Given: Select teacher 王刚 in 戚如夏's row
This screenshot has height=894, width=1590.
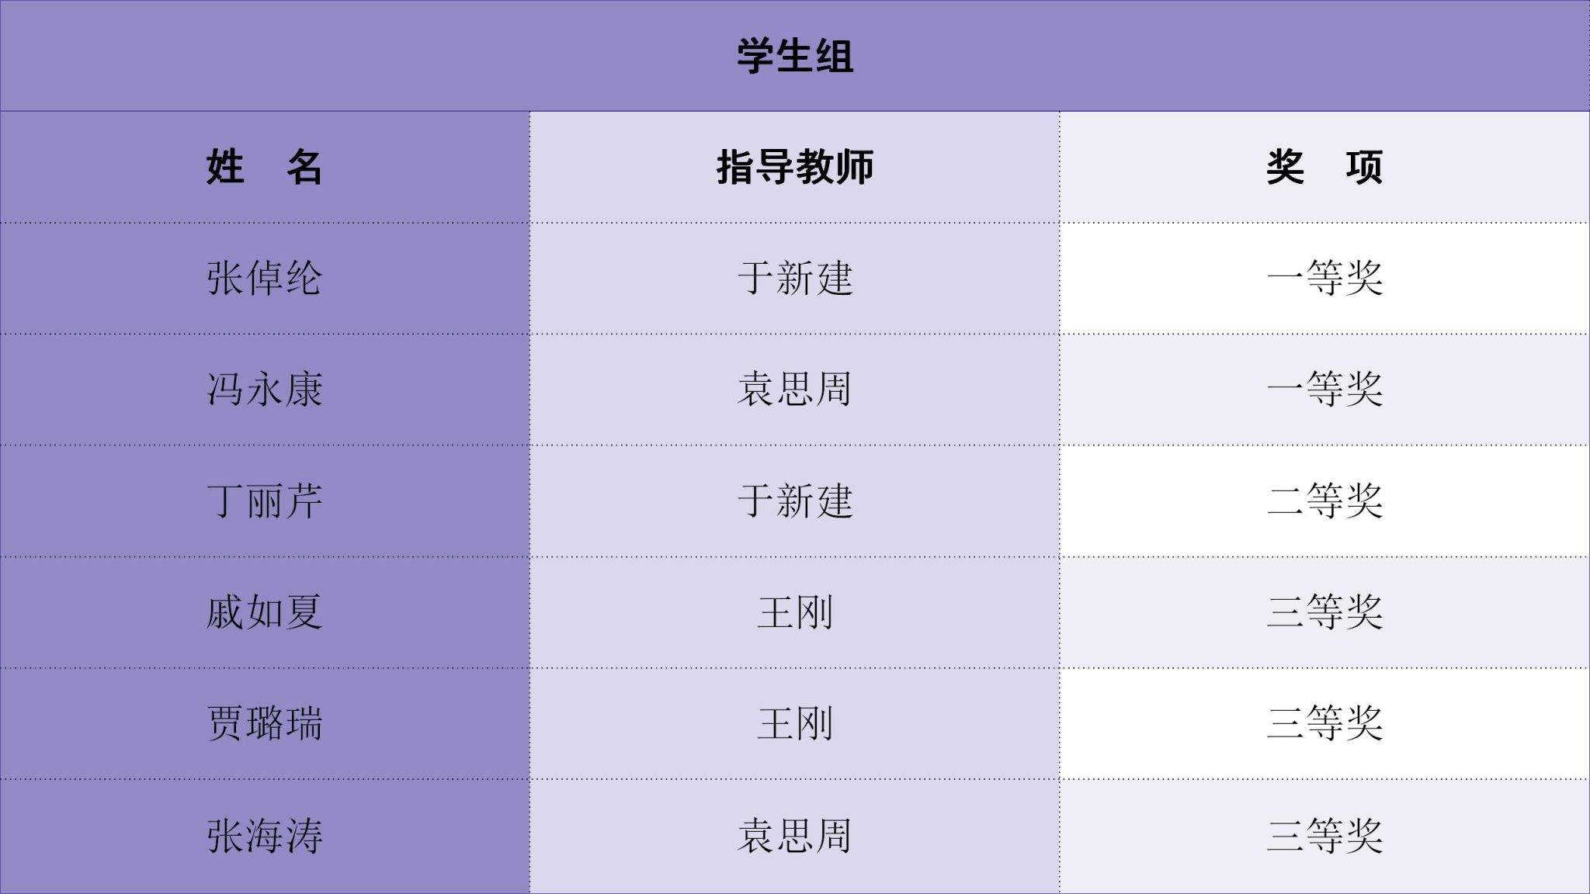Looking at the screenshot, I should [x=795, y=612].
